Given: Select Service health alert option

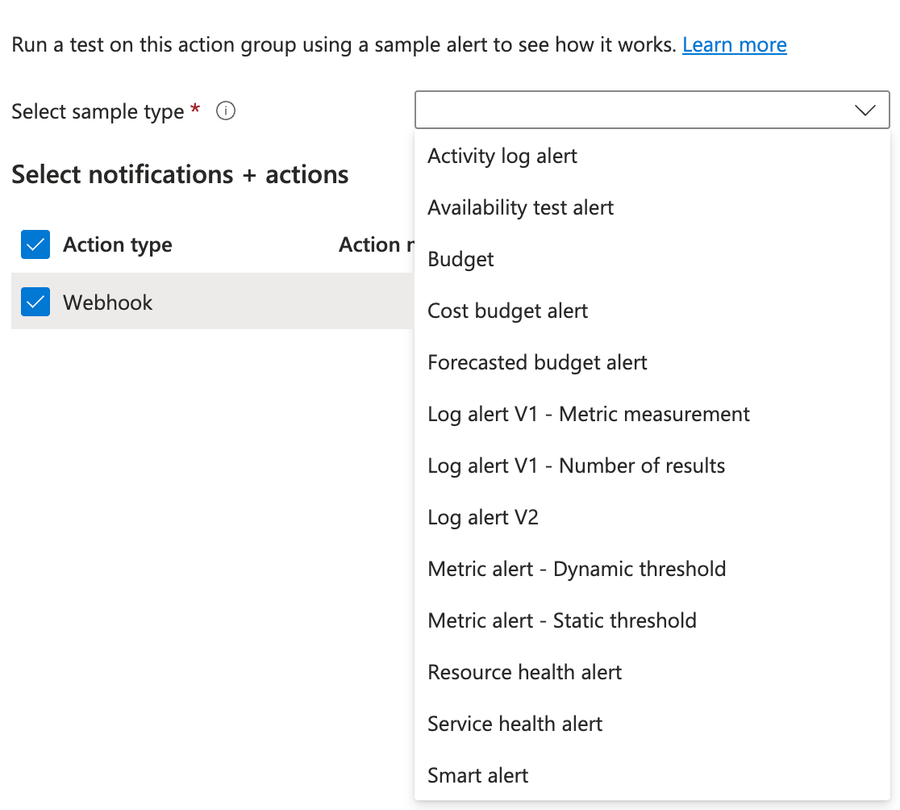Looking at the screenshot, I should [x=515, y=724].
